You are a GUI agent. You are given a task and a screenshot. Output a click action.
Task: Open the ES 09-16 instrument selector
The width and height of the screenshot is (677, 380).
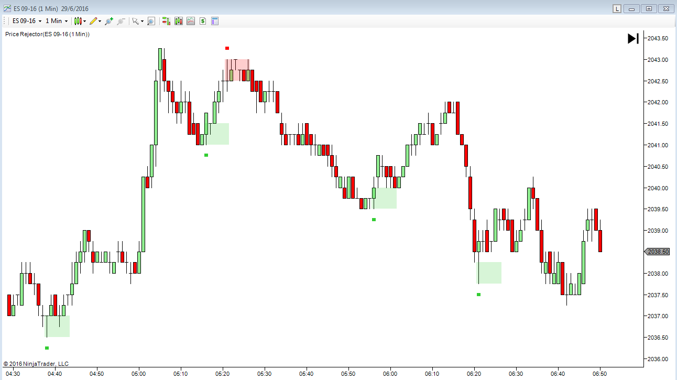pyautogui.click(x=27, y=21)
